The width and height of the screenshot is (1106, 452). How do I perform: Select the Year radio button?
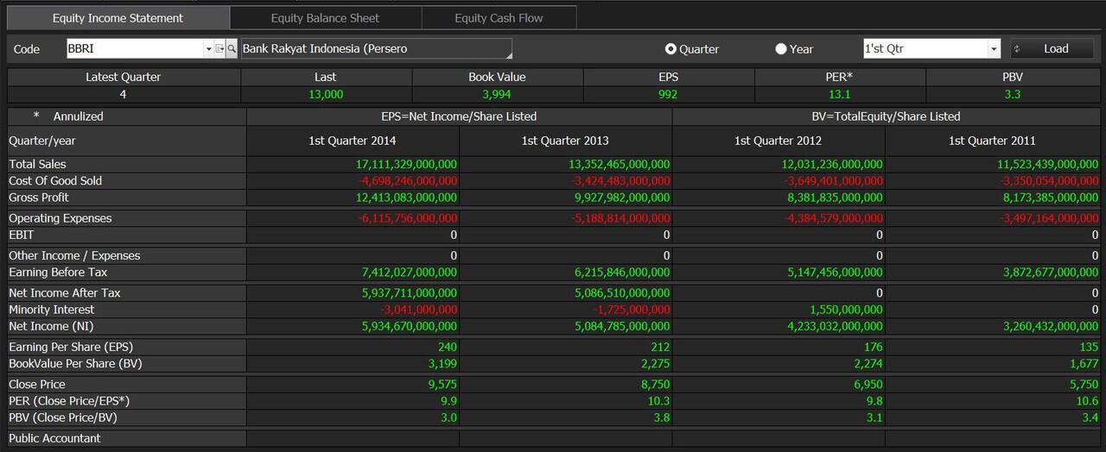pos(781,49)
